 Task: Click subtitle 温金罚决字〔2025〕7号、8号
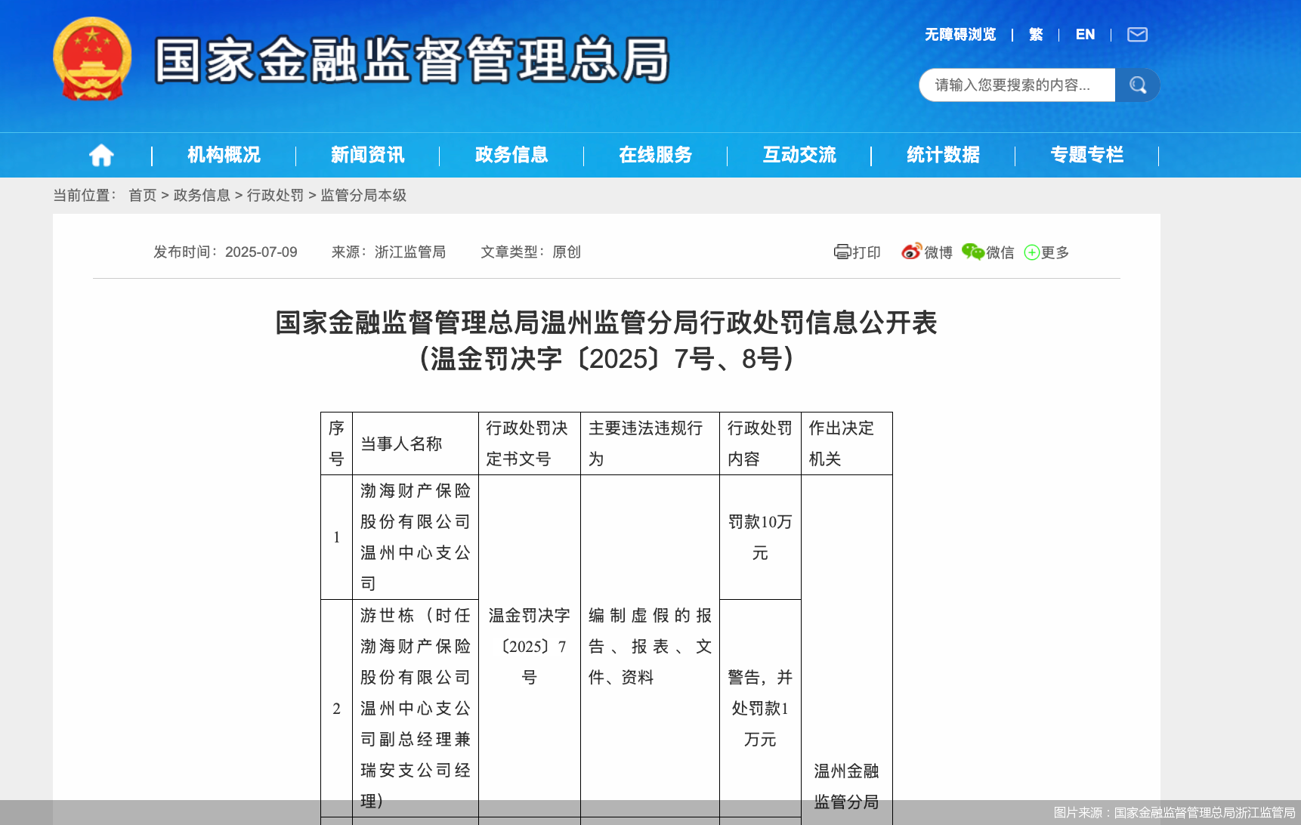click(606, 359)
